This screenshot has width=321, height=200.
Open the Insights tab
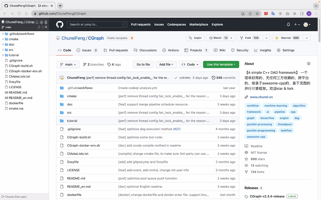(x=263, y=50)
